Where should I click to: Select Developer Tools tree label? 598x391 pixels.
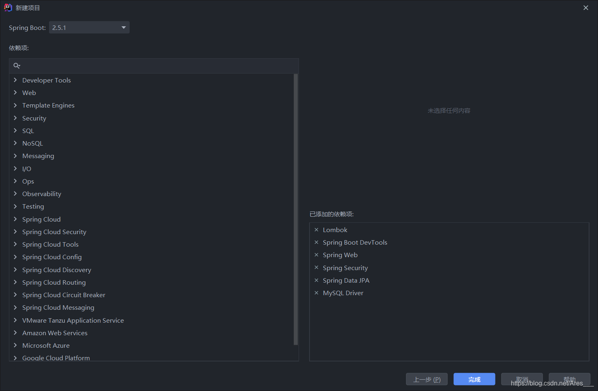(x=47, y=80)
